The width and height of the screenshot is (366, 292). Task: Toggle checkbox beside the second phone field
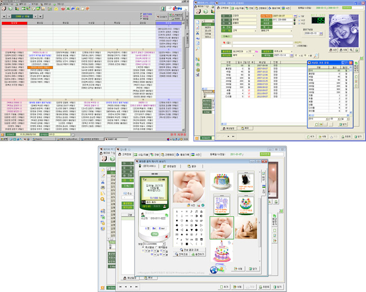click(300, 24)
